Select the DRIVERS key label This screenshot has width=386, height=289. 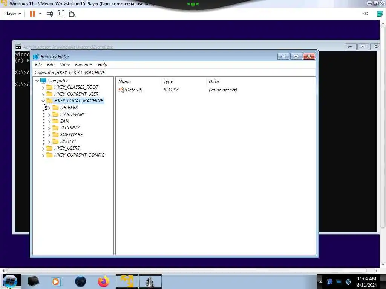pos(69,107)
